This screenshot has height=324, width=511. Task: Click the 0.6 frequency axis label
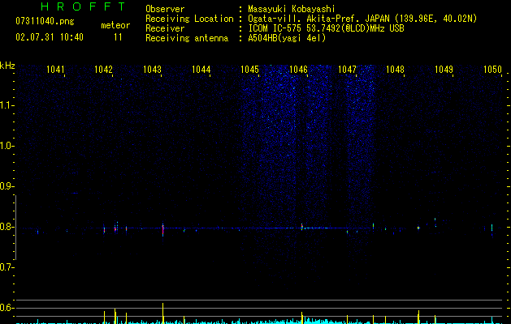pyautogui.click(x=6, y=308)
